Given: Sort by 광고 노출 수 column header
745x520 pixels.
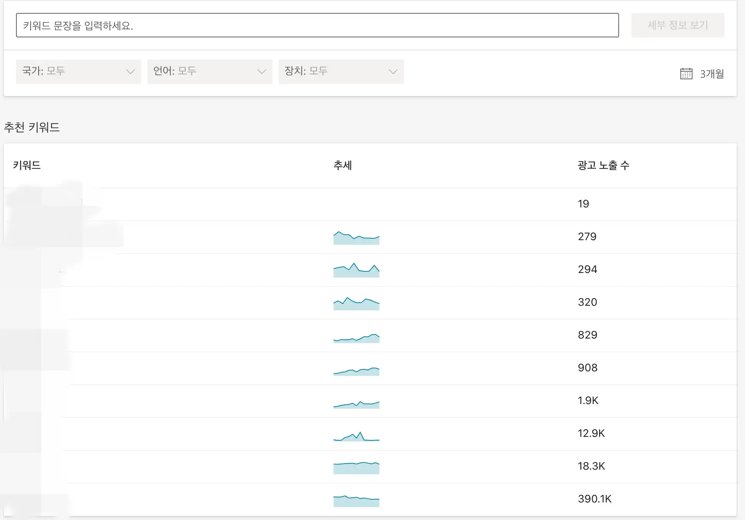Looking at the screenshot, I should (603, 165).
